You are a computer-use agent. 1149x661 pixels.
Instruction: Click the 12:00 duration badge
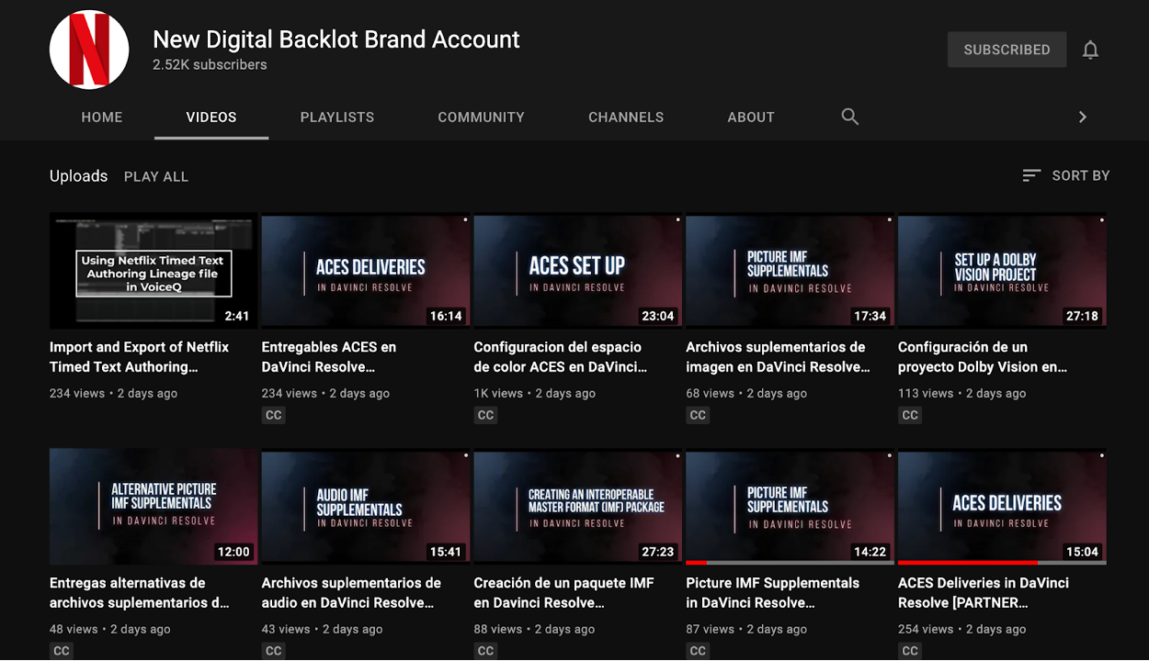coord(233,552)
